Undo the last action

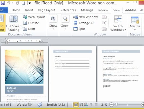tap(9, 3)
